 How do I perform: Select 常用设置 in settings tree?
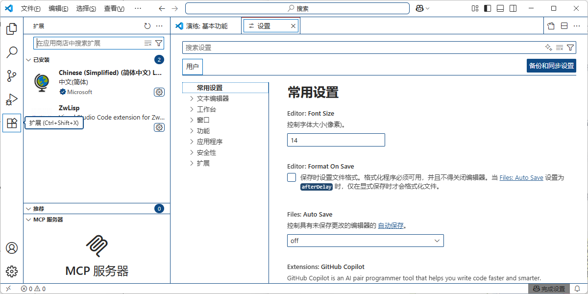point(225,88)
